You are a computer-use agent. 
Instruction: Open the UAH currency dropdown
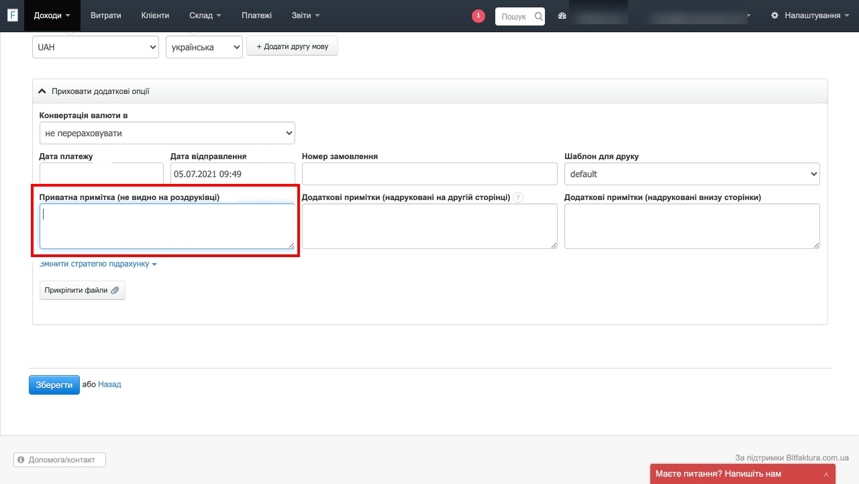tap(95, 48)
